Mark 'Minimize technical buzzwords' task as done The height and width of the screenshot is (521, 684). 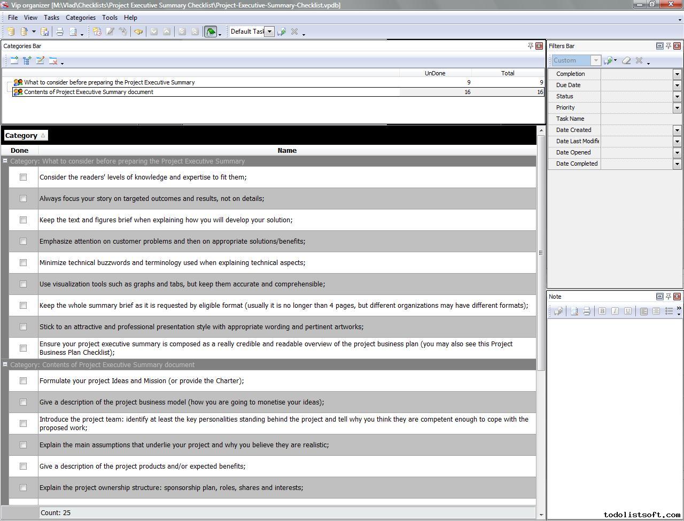pyautogui.click(x=23, y=263)
